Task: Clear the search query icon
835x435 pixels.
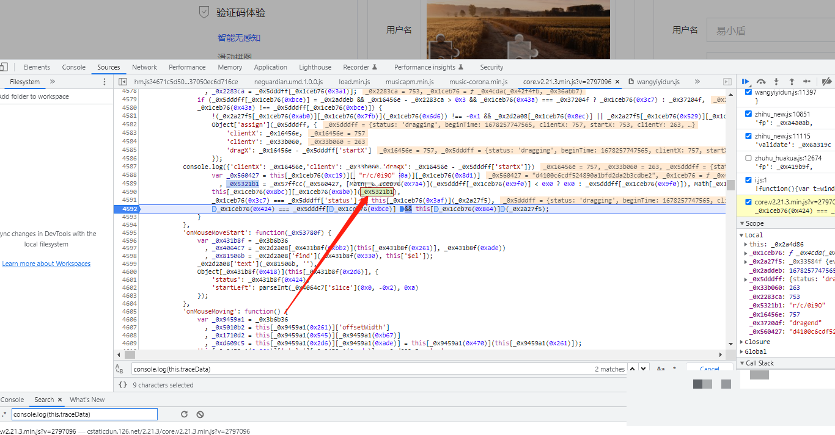Action: (x=199, y=415)
